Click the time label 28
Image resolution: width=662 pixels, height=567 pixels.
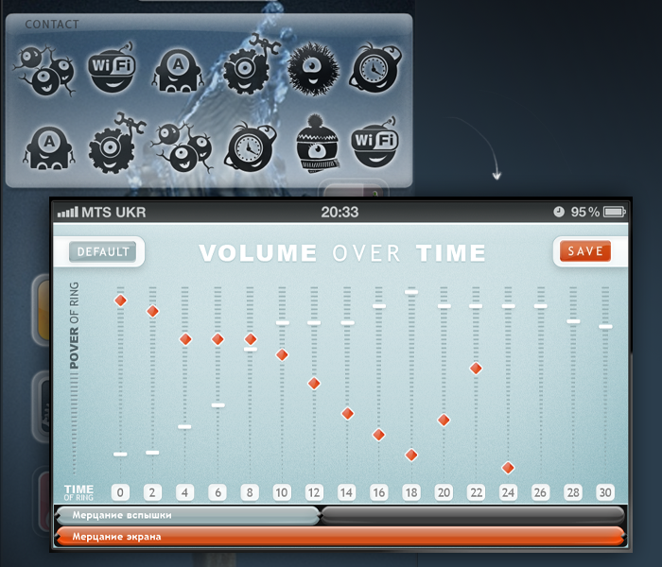tap(573, 492)
